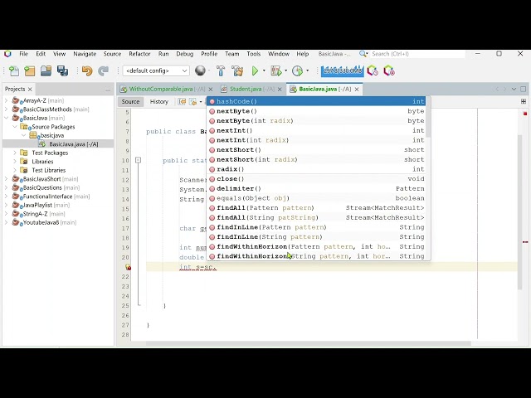The width and height of the screenshot is (531, 398).
Task: Click the split editor icon at far right
Action: click(x=524, y=101)
